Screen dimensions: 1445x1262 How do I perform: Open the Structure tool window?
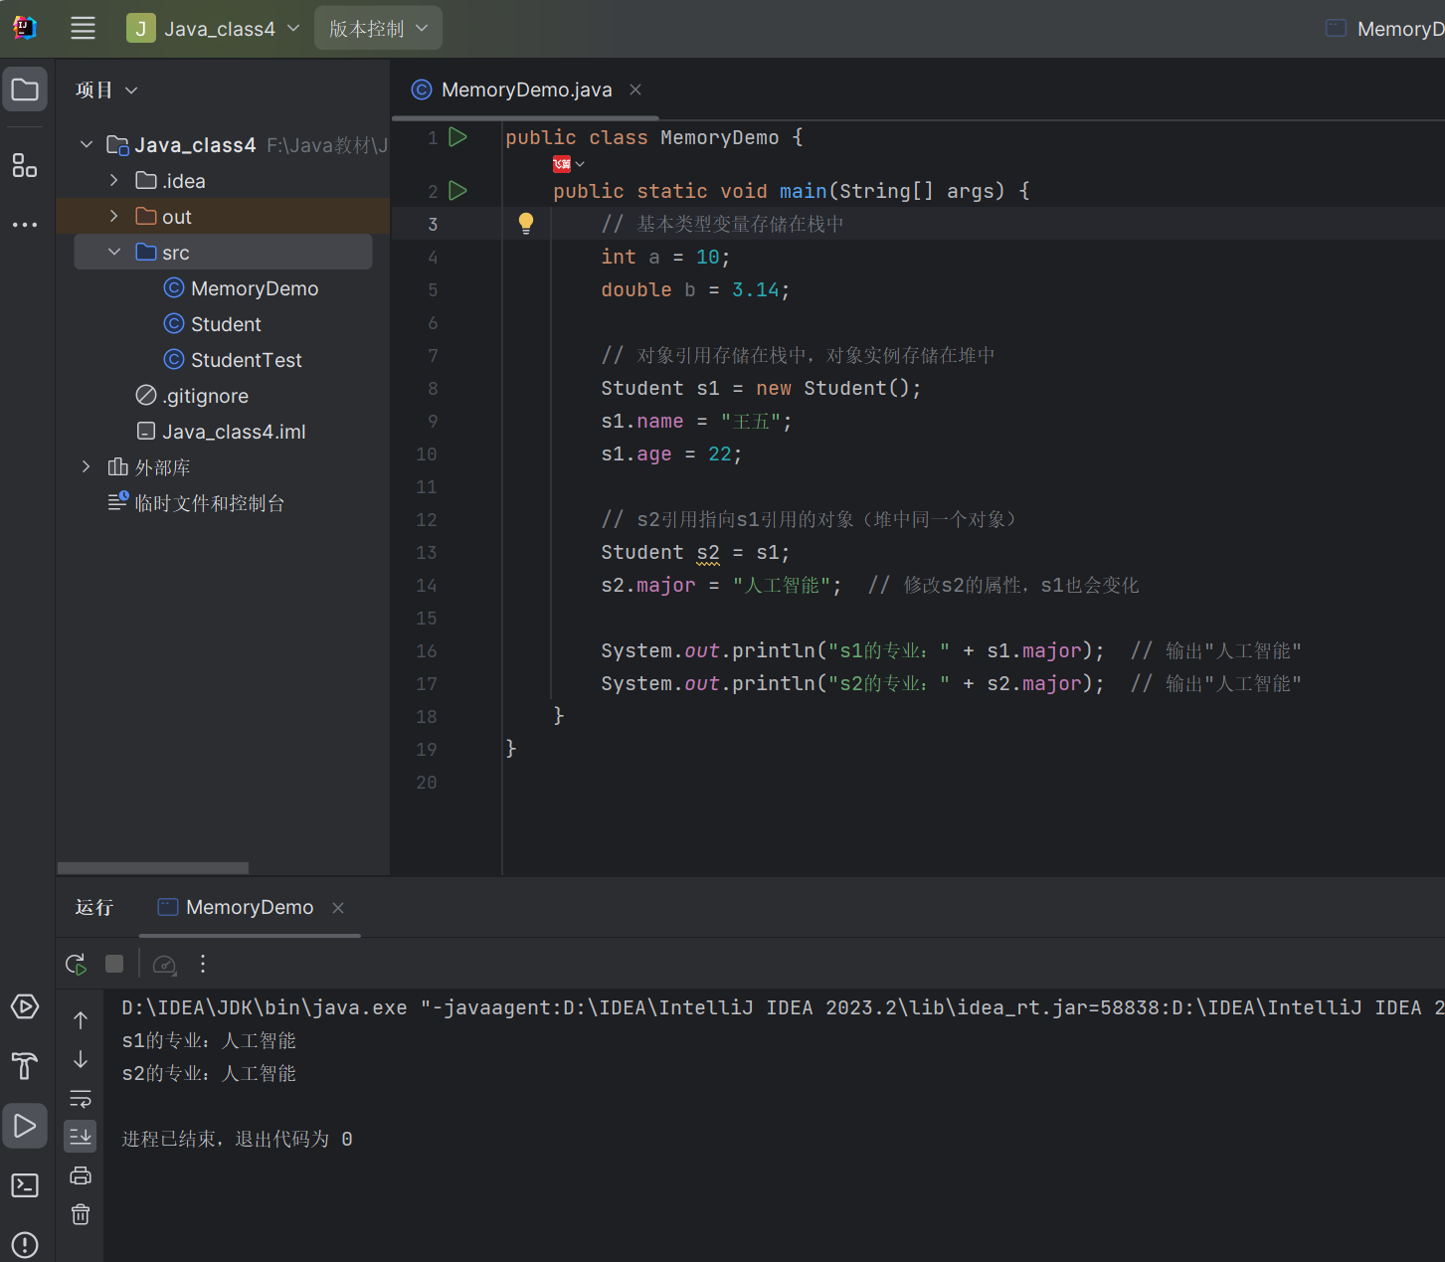(x=25, y=165)
